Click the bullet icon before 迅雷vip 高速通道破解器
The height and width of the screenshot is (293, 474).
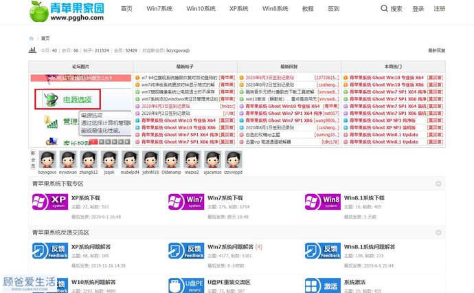(x=242, y=142)
